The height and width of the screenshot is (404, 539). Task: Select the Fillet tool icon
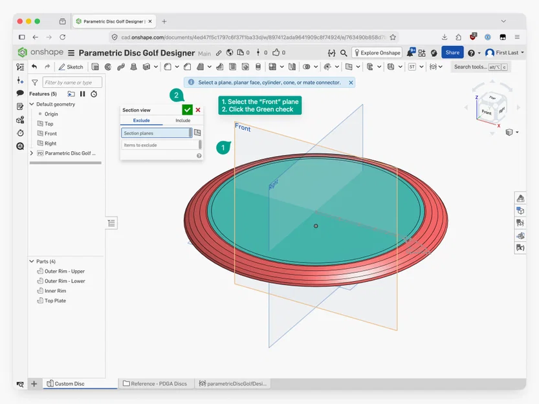pyautogui.click(x=168, y=67)
